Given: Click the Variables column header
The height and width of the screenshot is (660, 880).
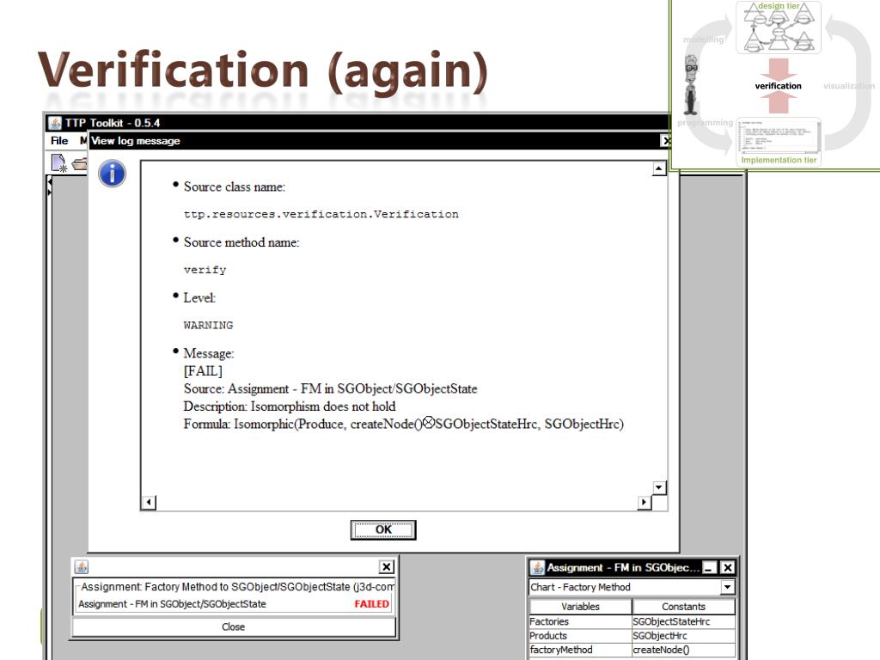Looking at the screenshot, I should pyautogui.click(x=580, y=607).
